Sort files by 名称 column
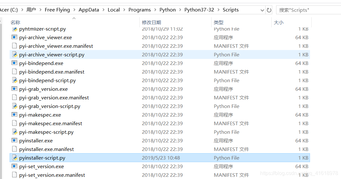Image resolution: width=341 pixels, height=179 pixels. (15, 22)
